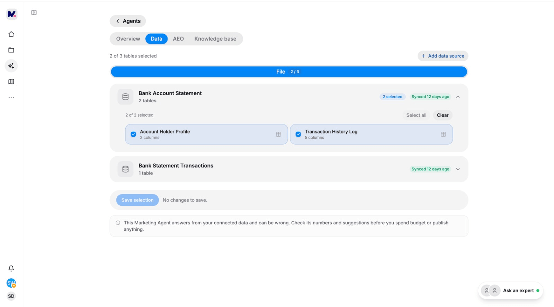Open the more options ellipsis
554x307 pixels.
[11, 97]
